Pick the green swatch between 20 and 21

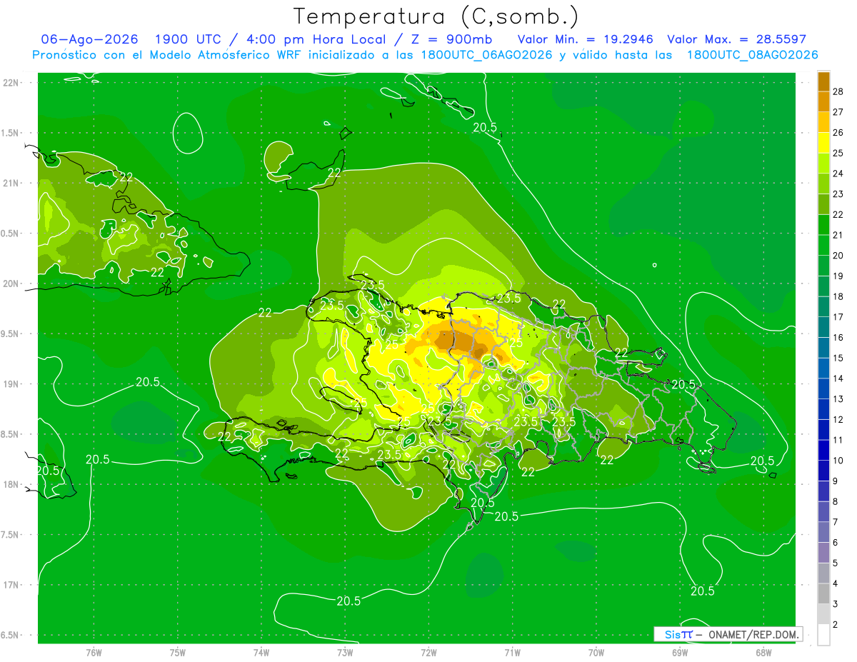(x=823, y=245)
